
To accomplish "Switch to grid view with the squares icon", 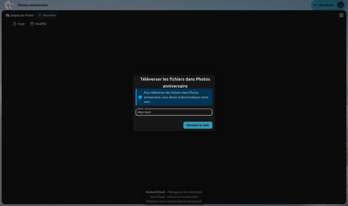I will pyautogui.click(x=341, y=15).
